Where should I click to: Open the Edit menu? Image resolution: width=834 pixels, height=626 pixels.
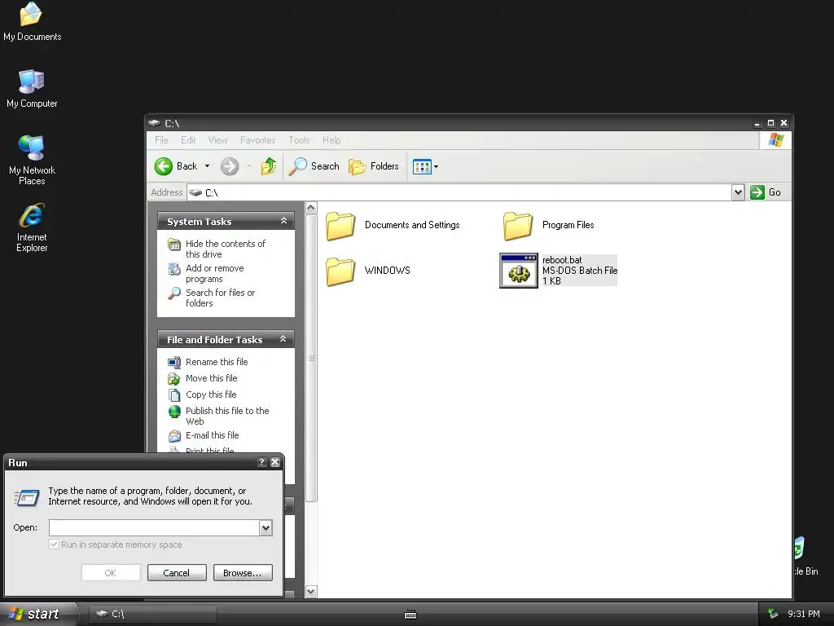click(188, 140)
